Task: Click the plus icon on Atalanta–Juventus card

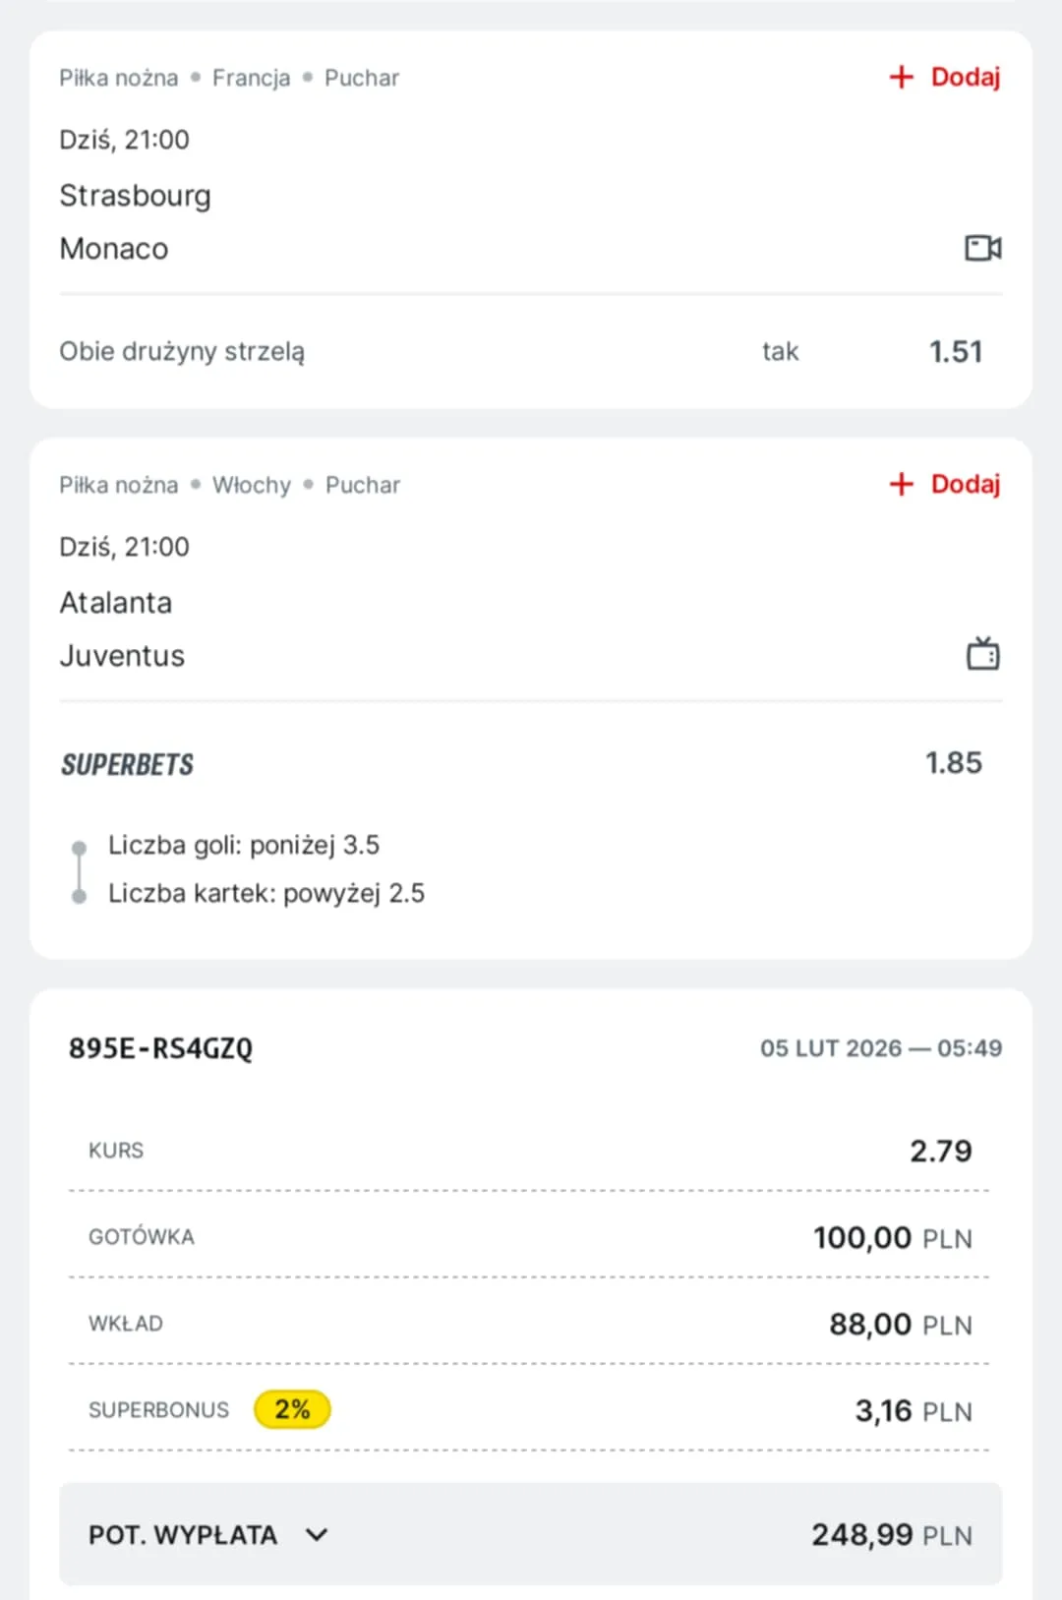Action: [901, 484]
